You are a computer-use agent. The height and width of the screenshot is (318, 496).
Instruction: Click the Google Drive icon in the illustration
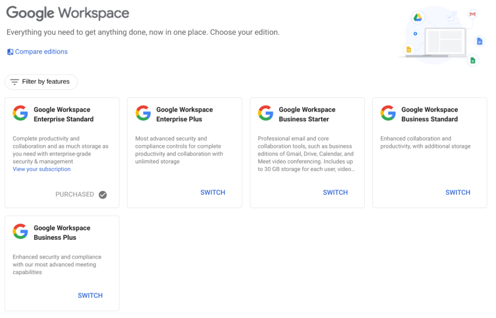click(x=418, y=18)
